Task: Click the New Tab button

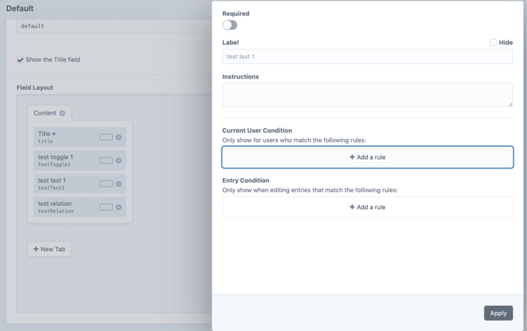Action: tap(49, 249)
